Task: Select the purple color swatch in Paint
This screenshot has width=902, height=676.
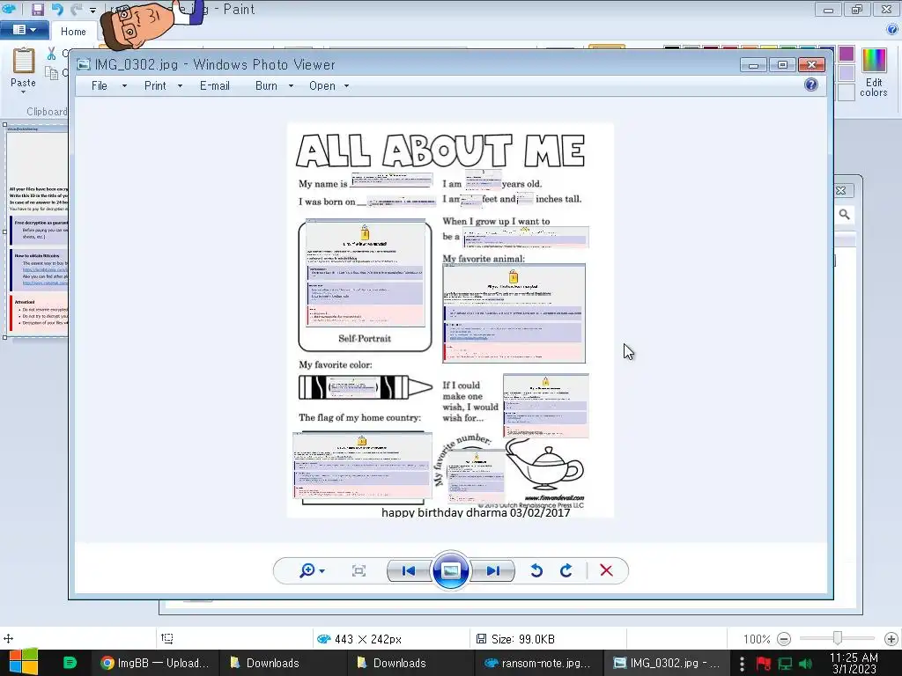Action: pos(847,54)
